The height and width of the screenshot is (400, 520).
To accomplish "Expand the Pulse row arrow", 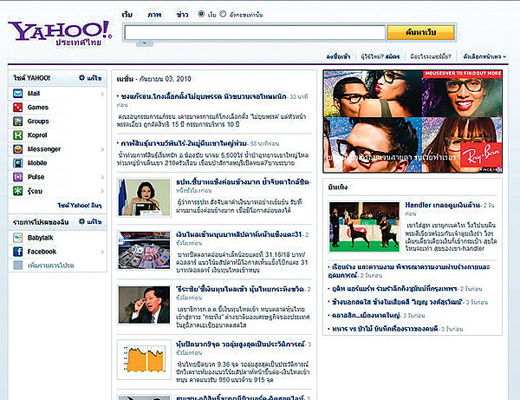I will tap(102, 177).
